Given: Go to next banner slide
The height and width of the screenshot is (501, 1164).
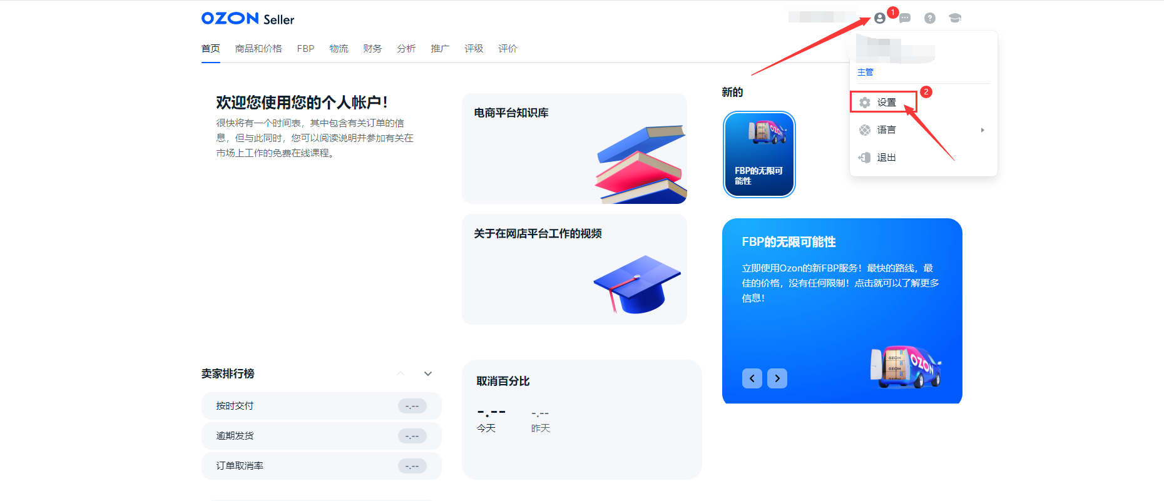Looking at the screenshot, I should click(x=777, y=378).
